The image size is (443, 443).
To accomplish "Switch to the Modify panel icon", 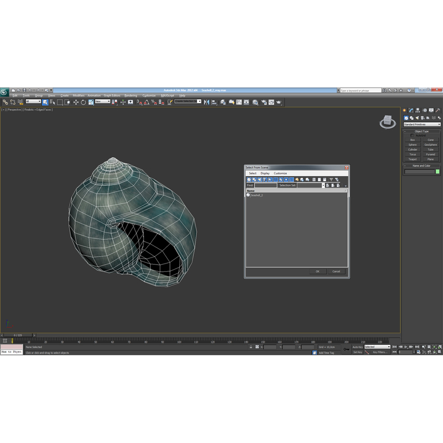I will (411, 110).
